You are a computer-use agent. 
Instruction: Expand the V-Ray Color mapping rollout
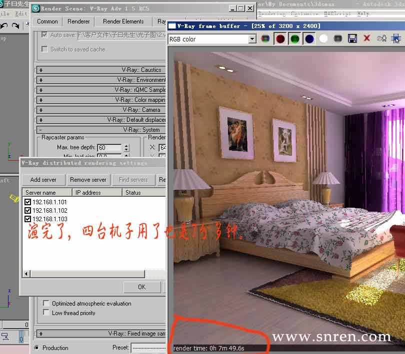click(101, 100)
